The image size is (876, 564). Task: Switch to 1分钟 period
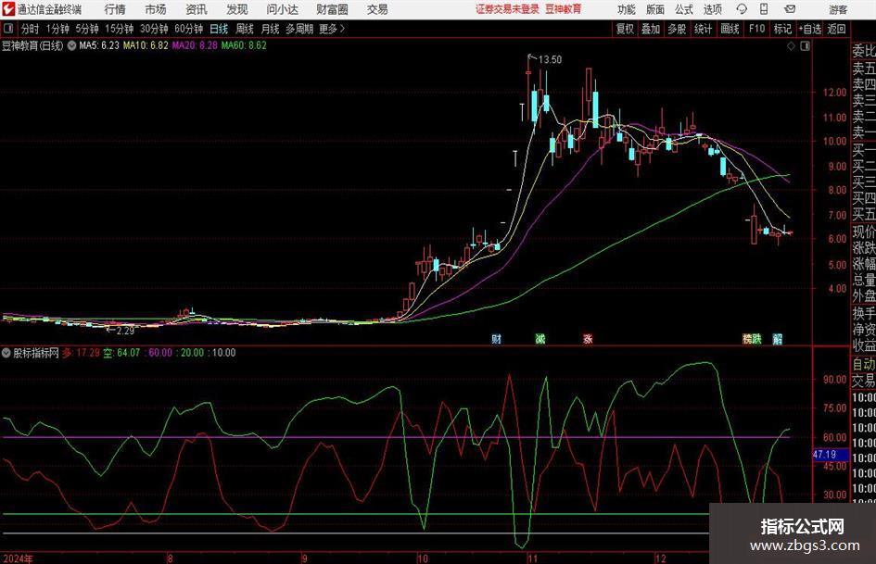click(x=57, y=29)
